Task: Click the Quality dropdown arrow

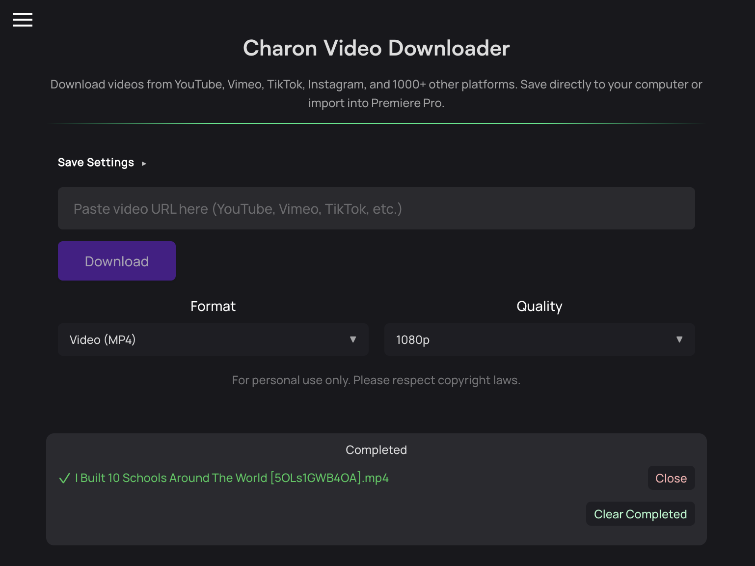Action: 679,340
